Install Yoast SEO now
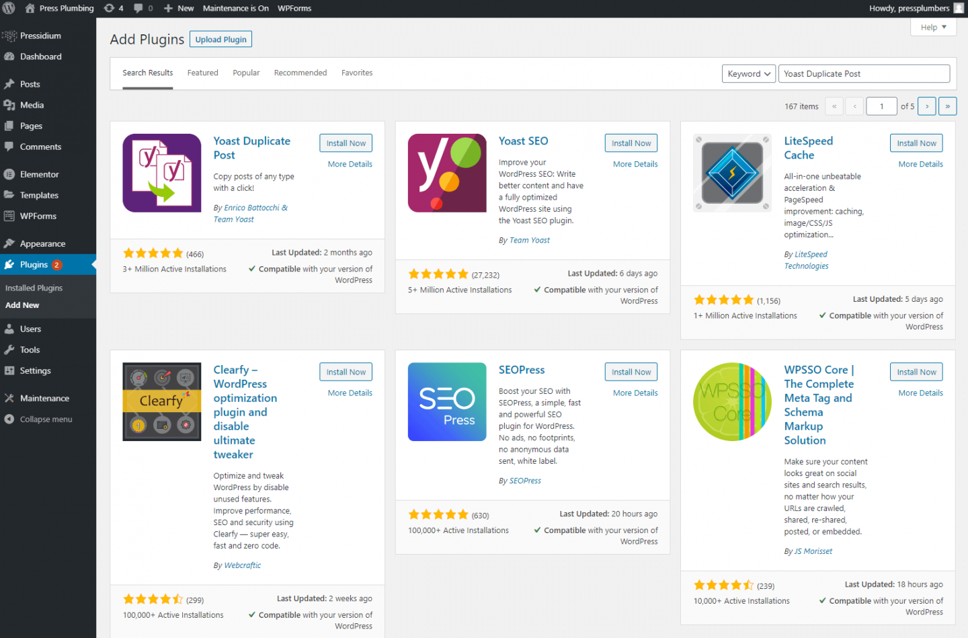This screenshot has height=638, width=968. [x=631, y=143]
